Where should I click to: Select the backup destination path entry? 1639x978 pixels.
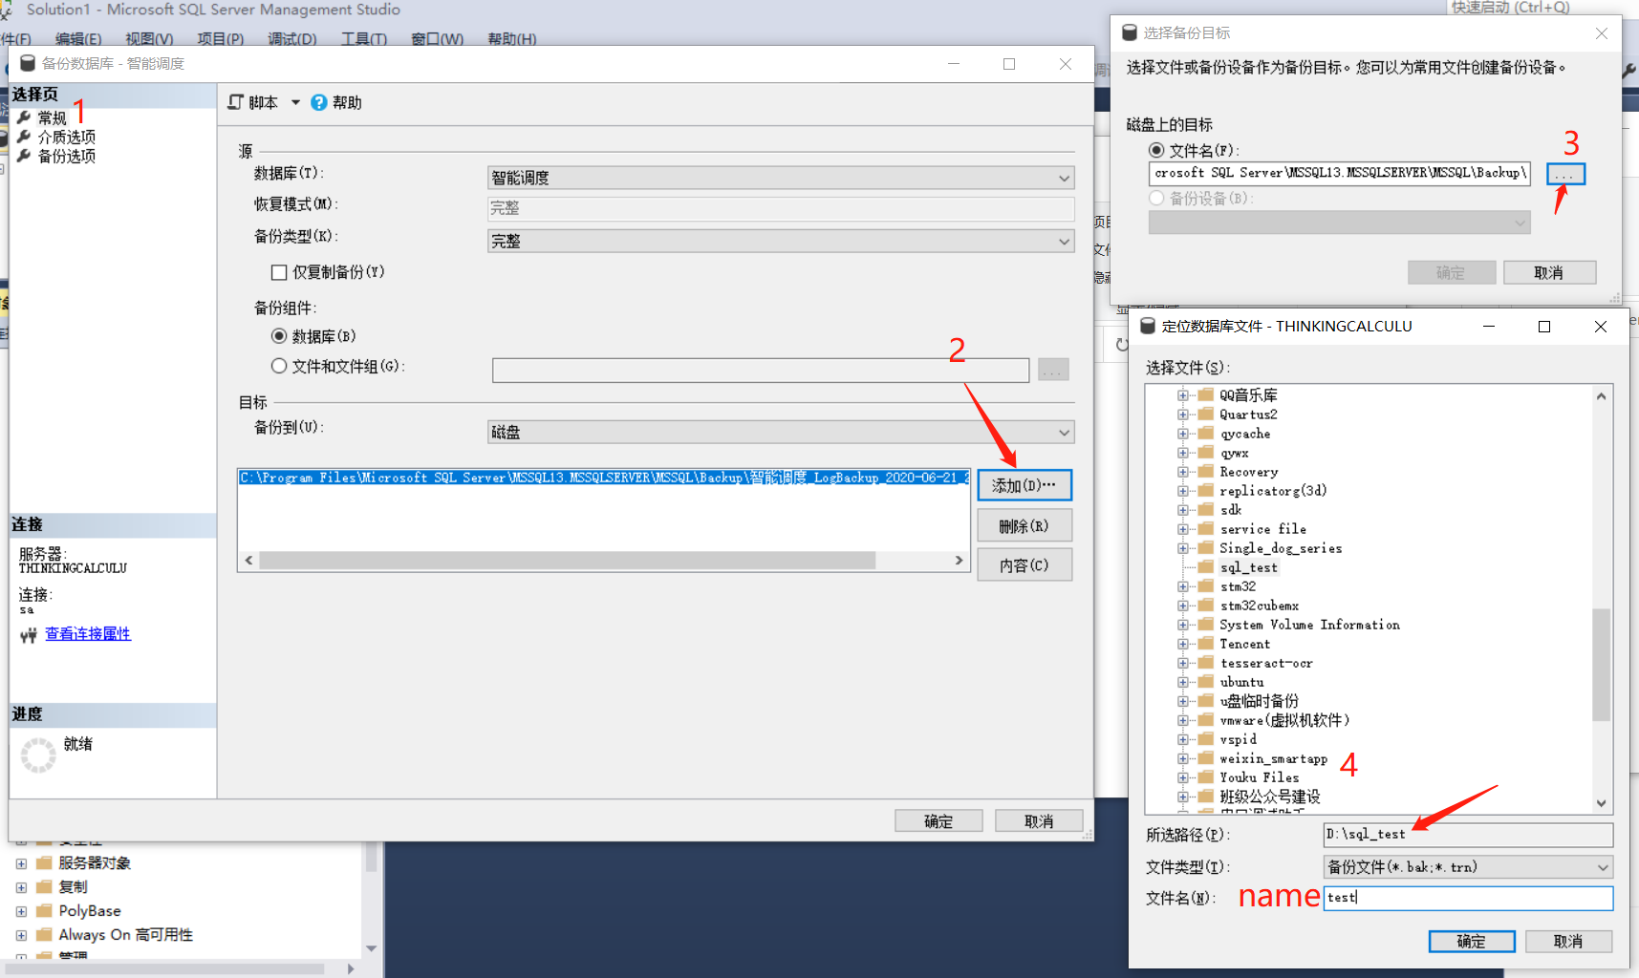(x=604, y=478)
